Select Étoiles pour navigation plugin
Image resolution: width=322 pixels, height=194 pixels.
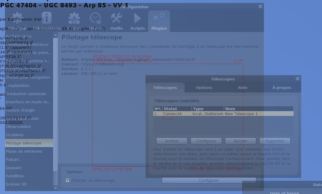point(29,77)
